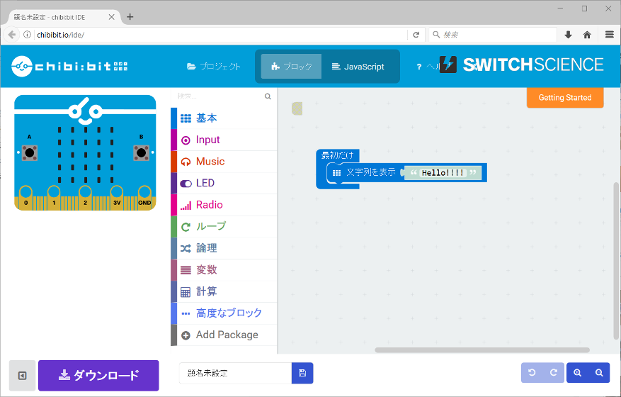The image size is (621, 397).
Task: Open a new browser tab
Action: click(x=130, y=17)
